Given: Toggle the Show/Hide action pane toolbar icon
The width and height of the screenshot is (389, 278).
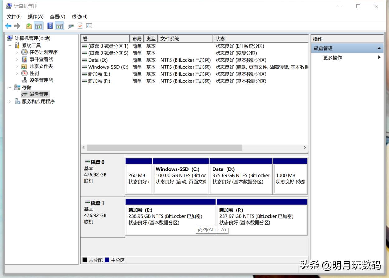Looking at the screenshot, I should tap(59, 26).
